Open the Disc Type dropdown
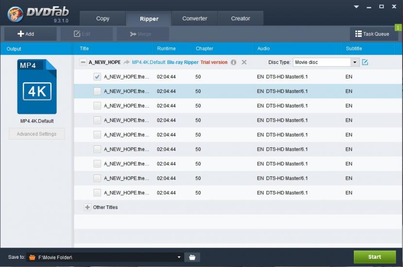Screen dimensions: 403x267 (x=354, y=63)
